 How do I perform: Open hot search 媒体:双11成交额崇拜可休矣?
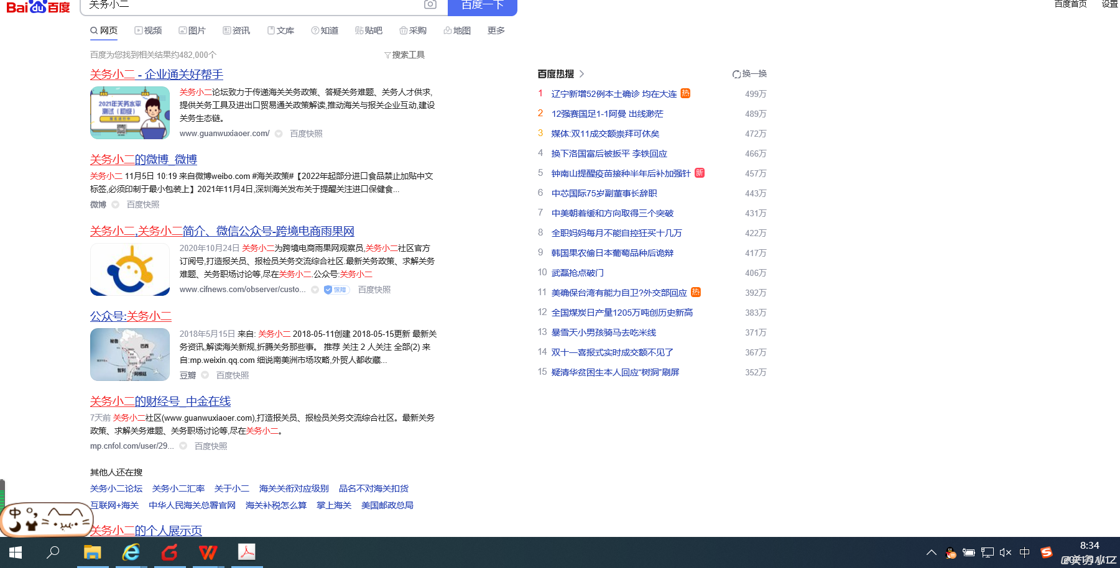[605, 134]
